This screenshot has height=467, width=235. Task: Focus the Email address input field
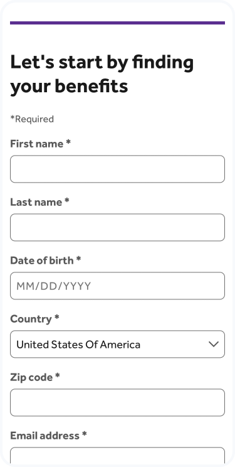pos(117,456)
